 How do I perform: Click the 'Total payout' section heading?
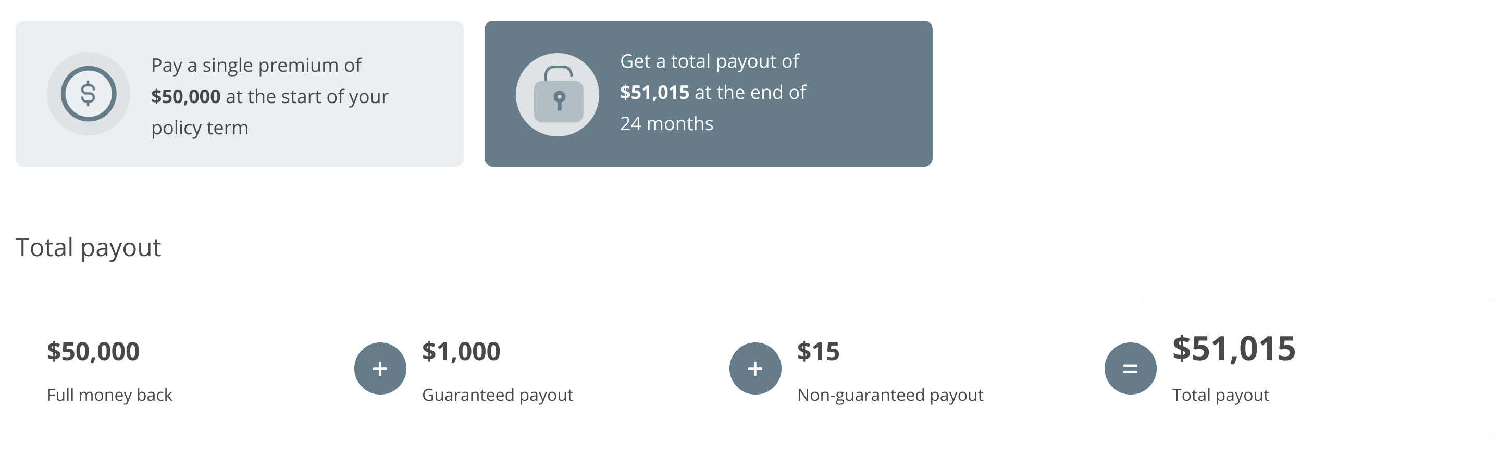pyautogui.click(x=88, y=247)
